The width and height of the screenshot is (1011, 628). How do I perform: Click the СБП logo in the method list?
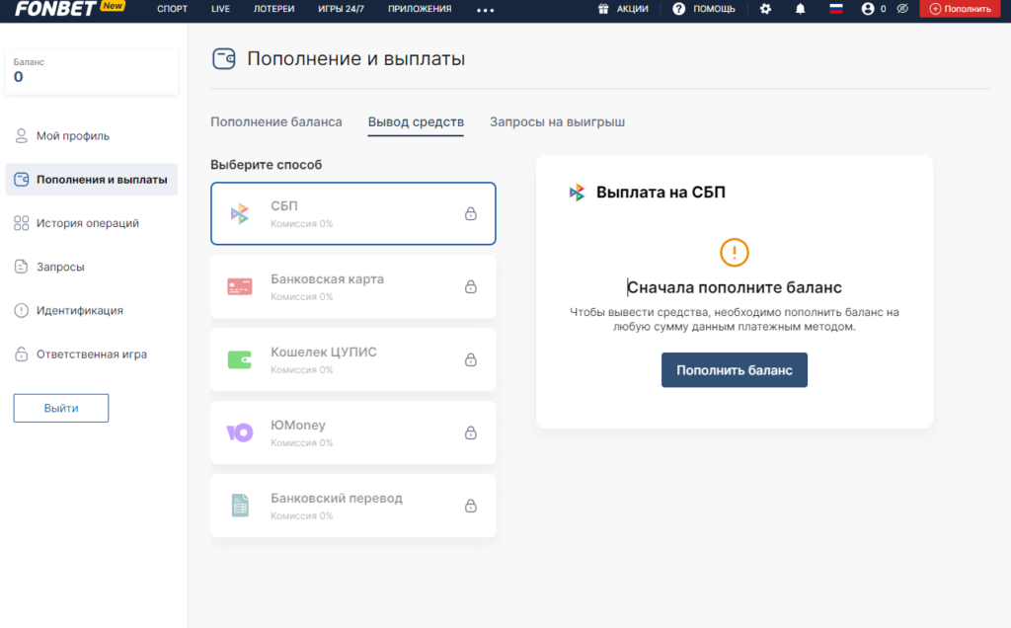click(x=240, y=213)
